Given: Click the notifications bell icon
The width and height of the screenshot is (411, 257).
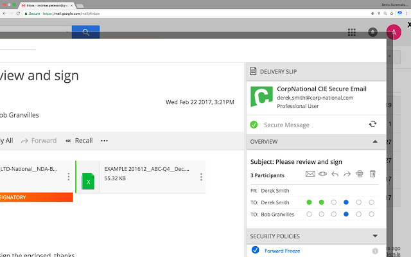Looking at the screenshot, I should coord(372,33).
